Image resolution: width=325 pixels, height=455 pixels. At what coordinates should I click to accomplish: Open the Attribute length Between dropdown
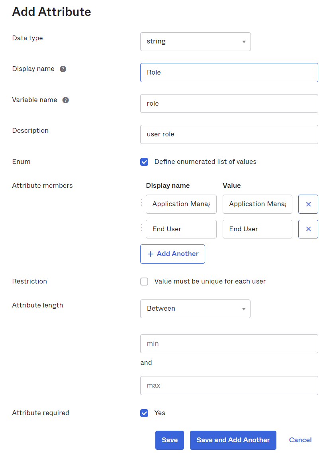[x=195, y=308]
